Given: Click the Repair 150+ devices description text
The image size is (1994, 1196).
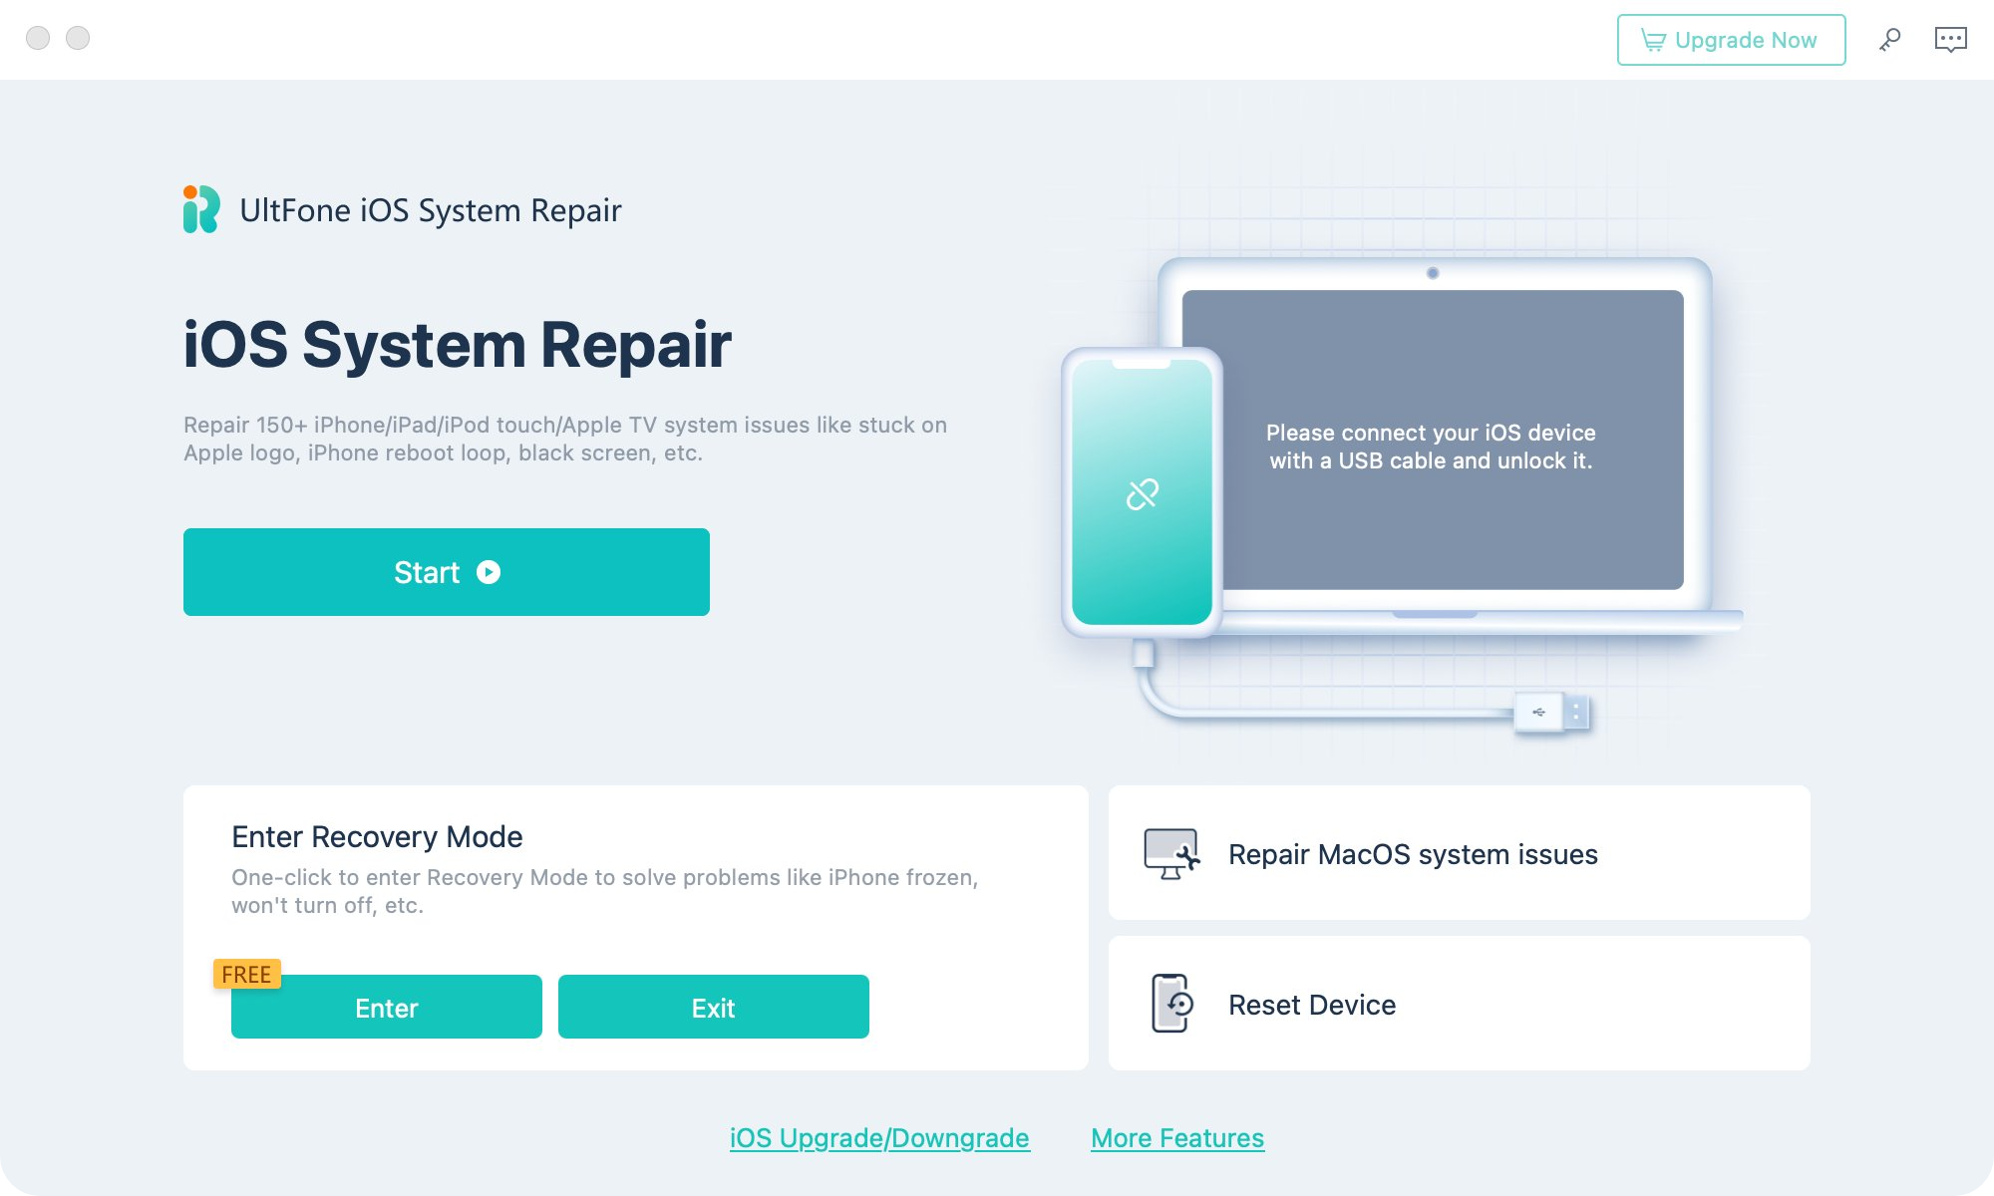Looking at the screenshot, I should pos(565,439).
